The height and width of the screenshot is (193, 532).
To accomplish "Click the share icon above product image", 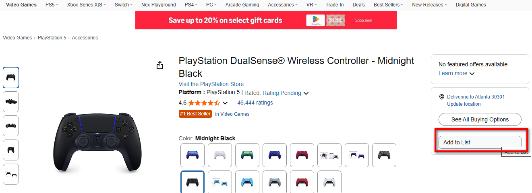I will [160, 65].
